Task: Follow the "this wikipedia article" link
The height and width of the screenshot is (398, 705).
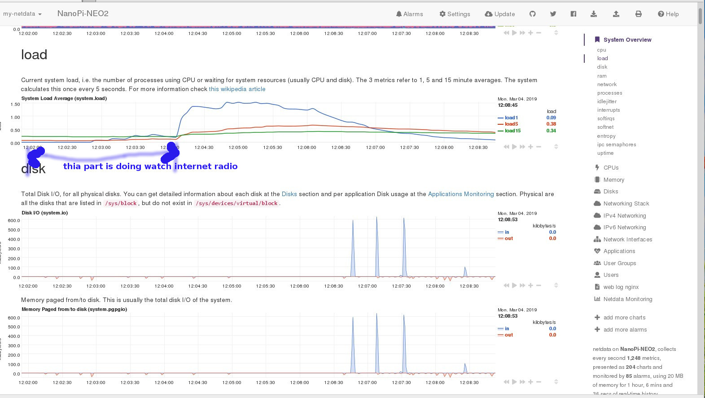Action: click(x=237, y=89)
